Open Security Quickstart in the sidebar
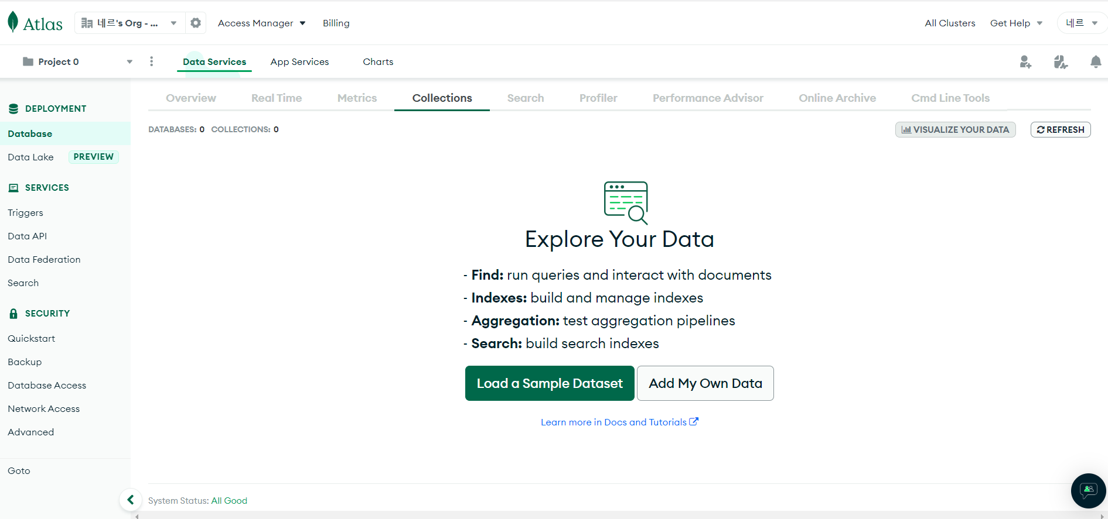 click(31, 338)
